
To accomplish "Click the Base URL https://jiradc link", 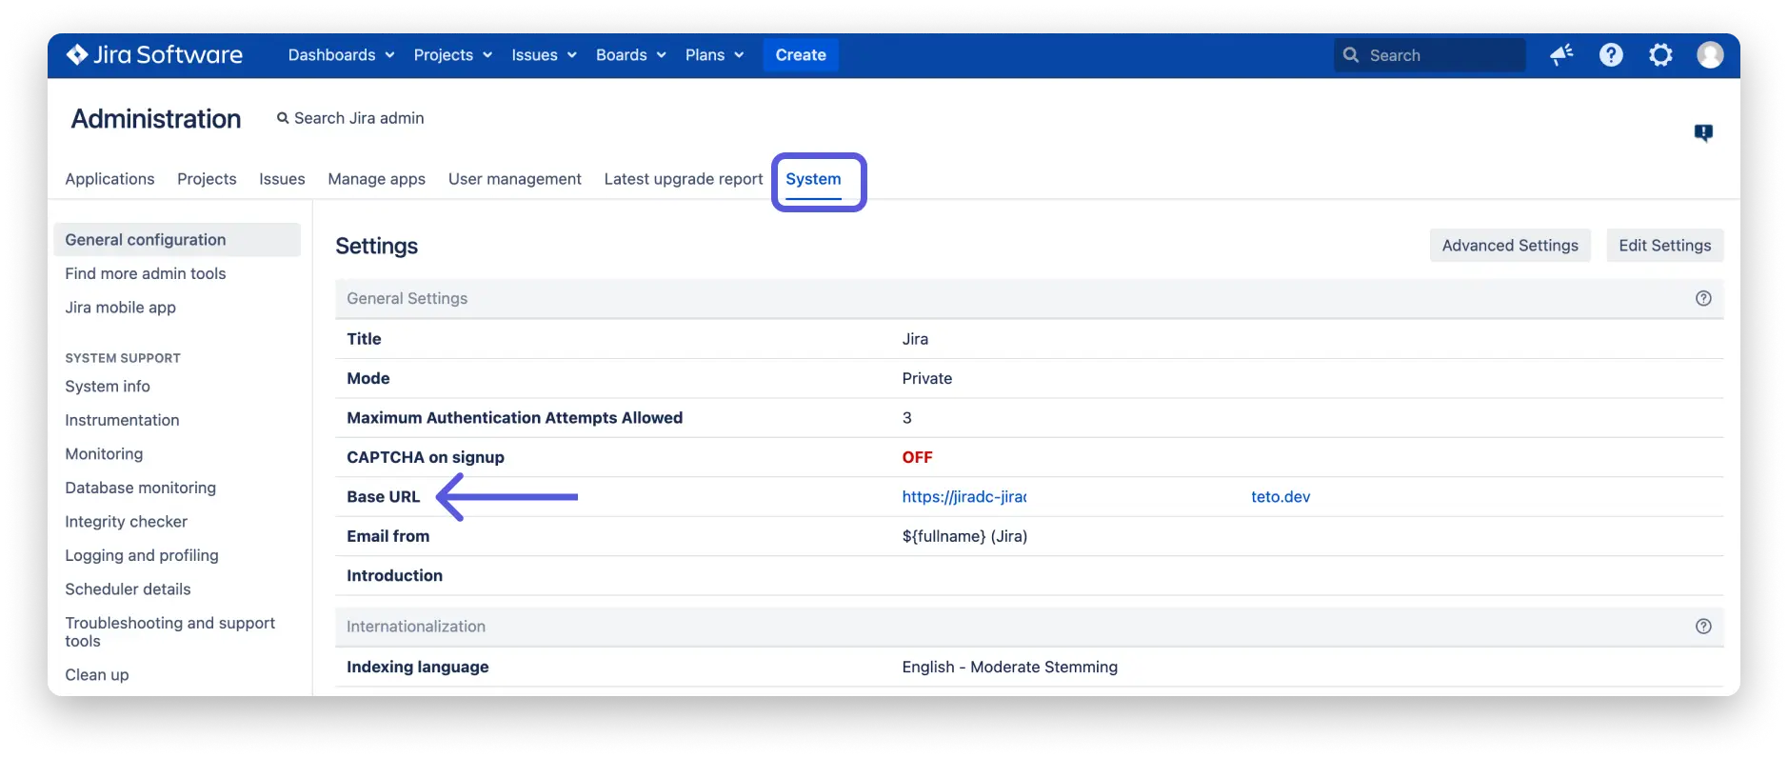I will pos(964,497).
